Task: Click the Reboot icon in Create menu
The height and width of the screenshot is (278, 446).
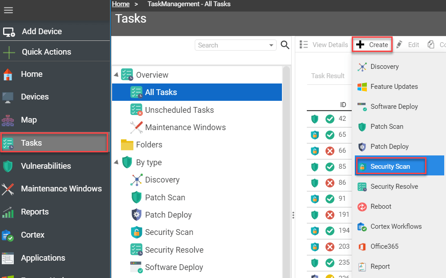Action: pos(362,207)
